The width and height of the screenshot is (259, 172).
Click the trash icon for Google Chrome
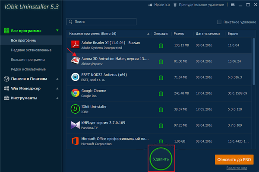161,94
